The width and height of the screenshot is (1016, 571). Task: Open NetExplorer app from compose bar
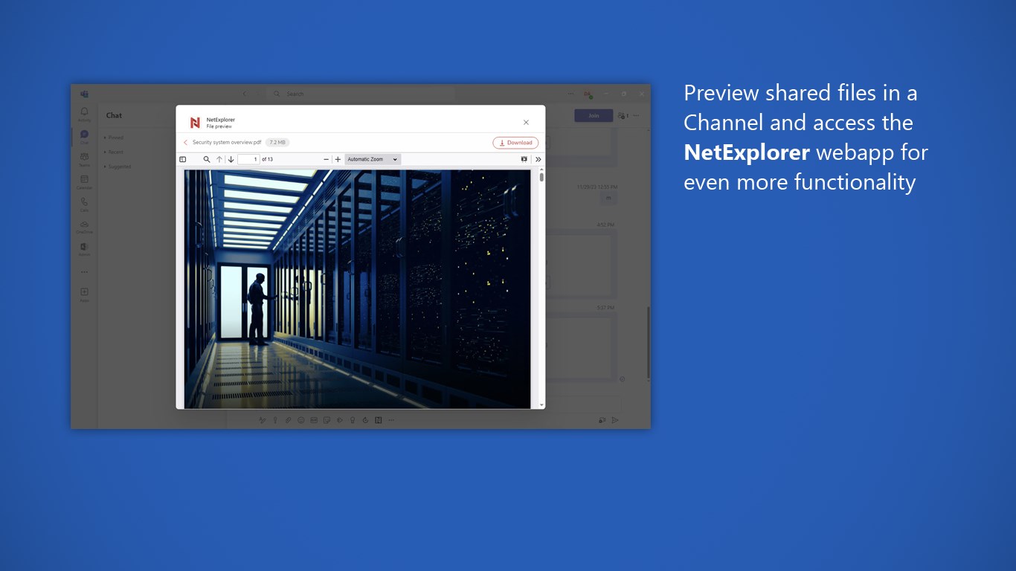[x=379, y=420]
